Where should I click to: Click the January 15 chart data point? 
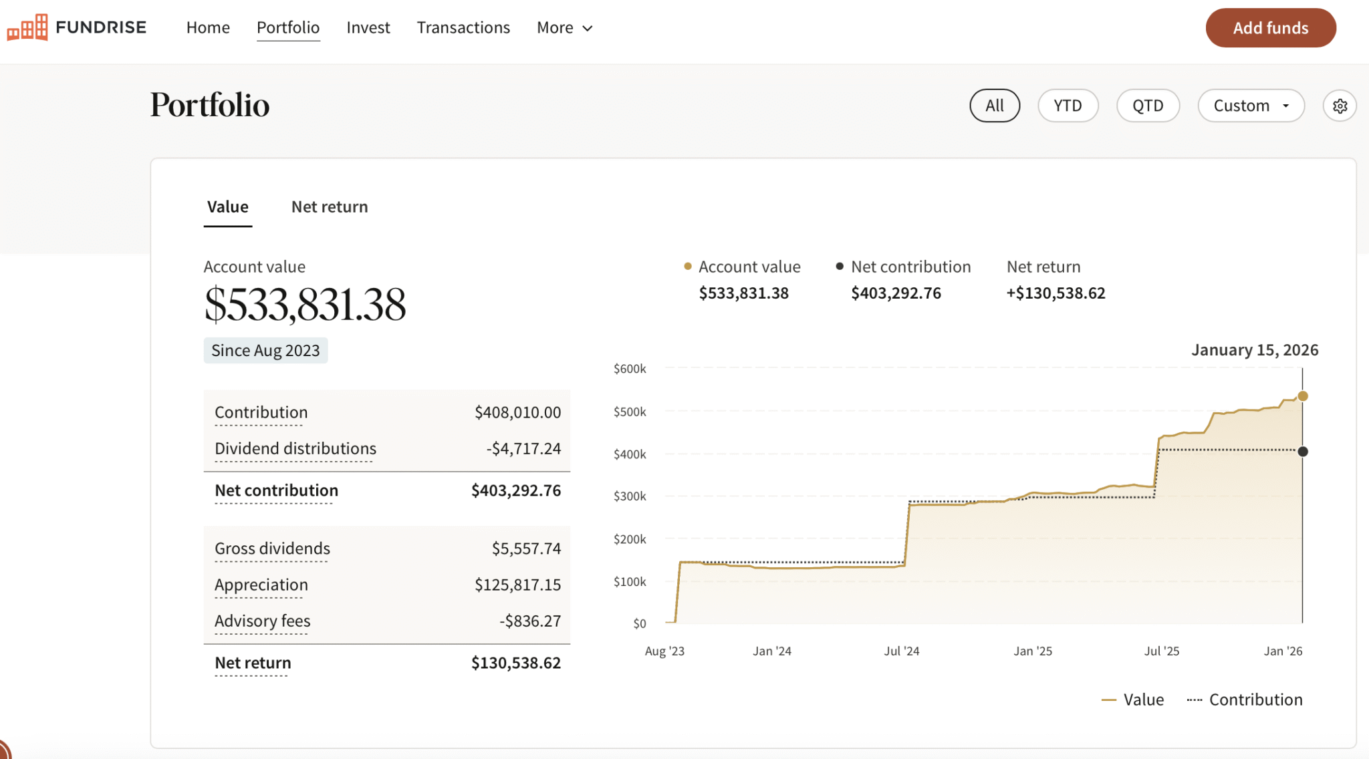(1302, 396)
